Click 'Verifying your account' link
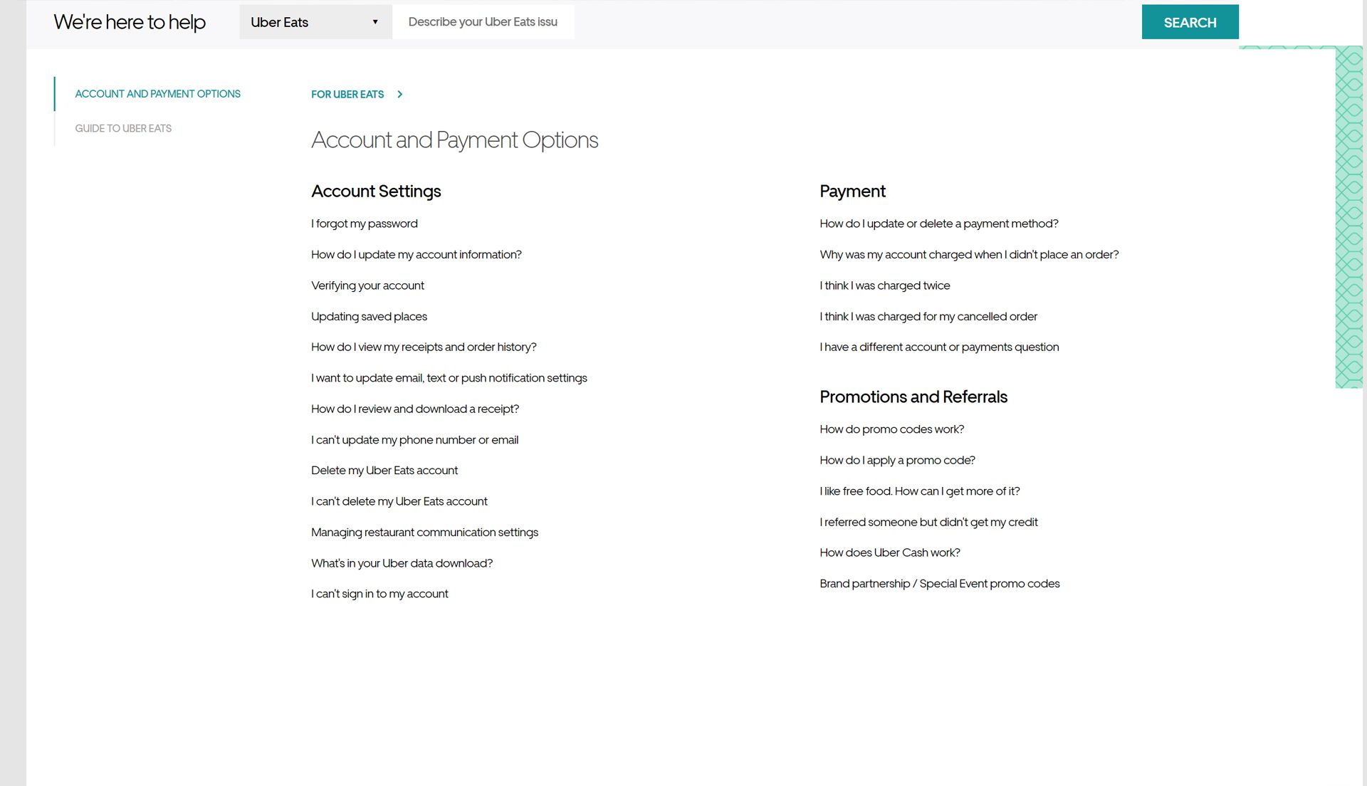The image size is (1367, 786). [x=367, y=285]
